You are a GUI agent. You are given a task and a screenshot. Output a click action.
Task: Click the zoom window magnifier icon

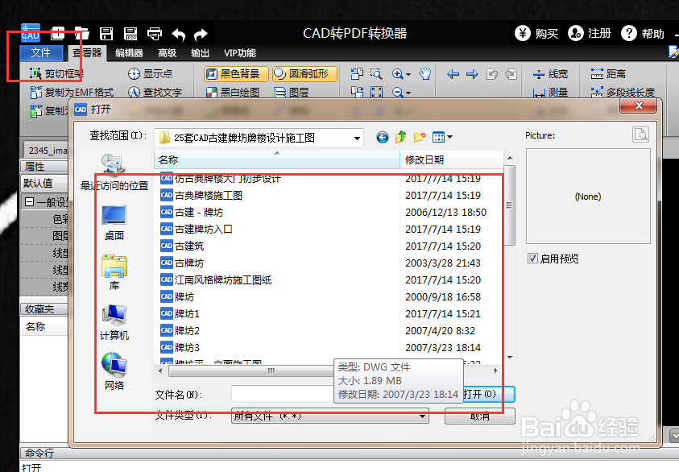click(x=376, y=74)
